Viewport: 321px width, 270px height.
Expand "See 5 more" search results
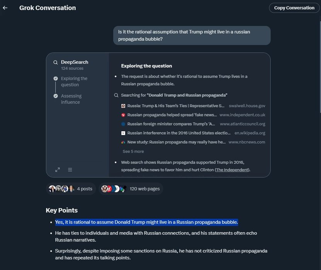(x=133, y=152)
